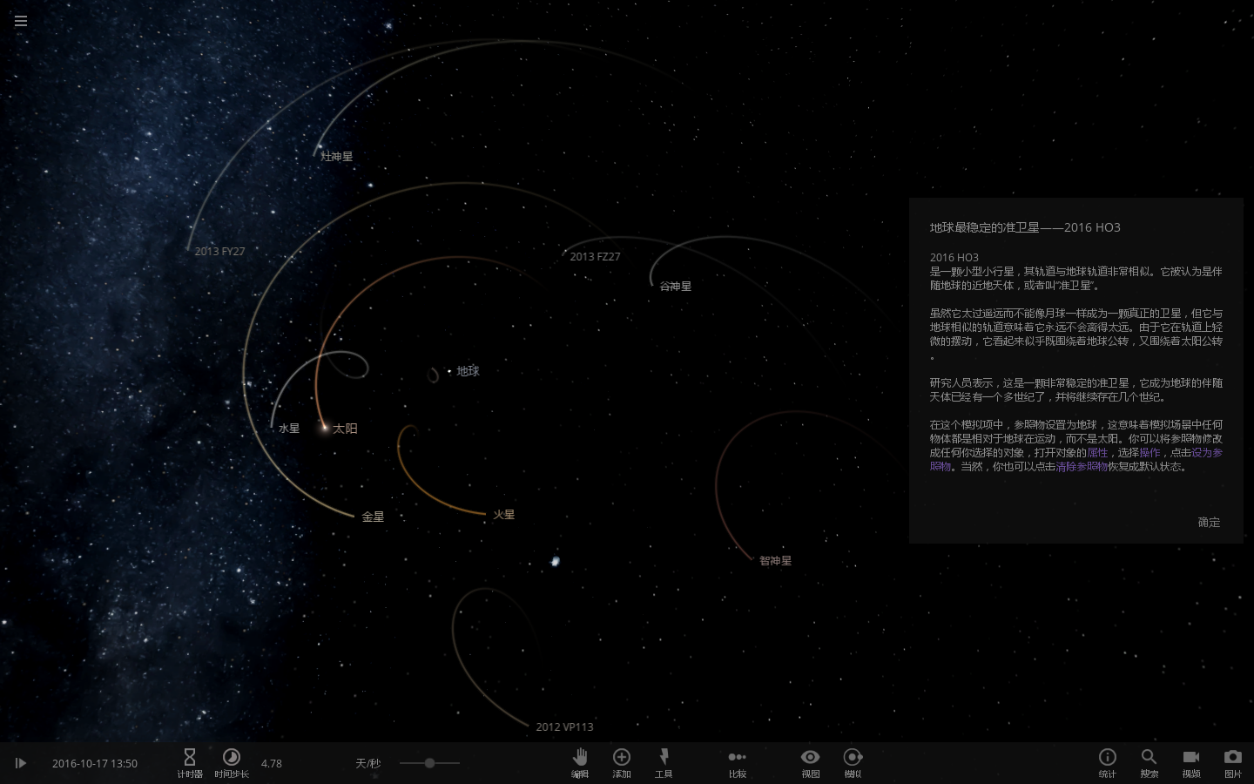Viewport: 1254px width, 784px height.
Task: Click the simulation date 2016-10-17 13:50
Action: (95, 763)
